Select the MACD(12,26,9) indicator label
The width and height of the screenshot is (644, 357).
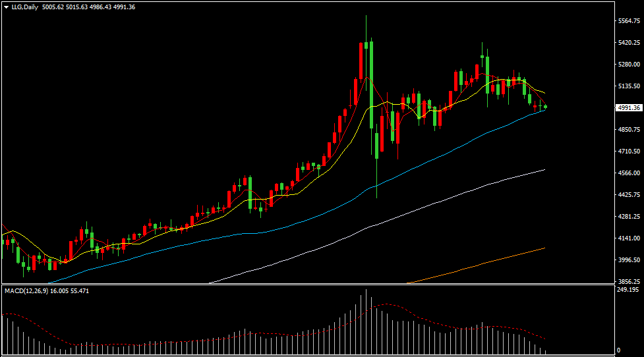[x=26, y=290]
